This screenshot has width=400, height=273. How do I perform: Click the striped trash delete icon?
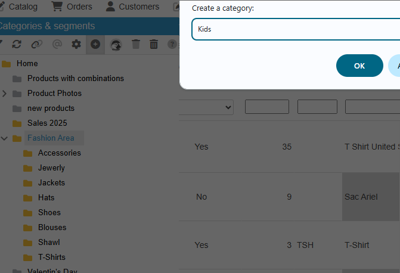[x=154, y=44]
